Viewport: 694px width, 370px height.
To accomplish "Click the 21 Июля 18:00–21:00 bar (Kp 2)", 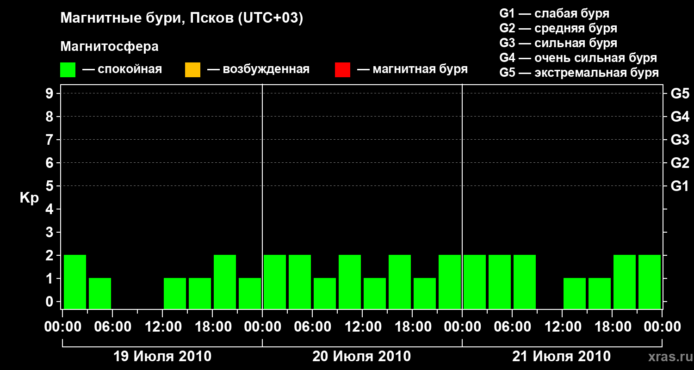I will 625,282.
